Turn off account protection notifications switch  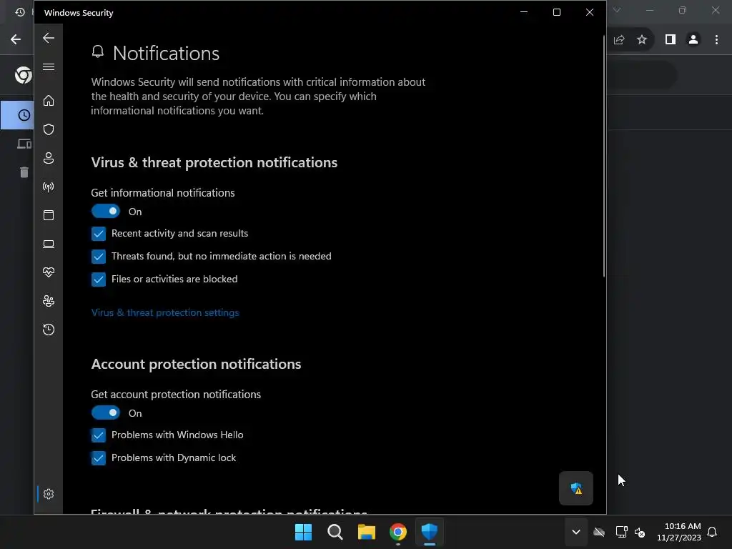(106, 412)
